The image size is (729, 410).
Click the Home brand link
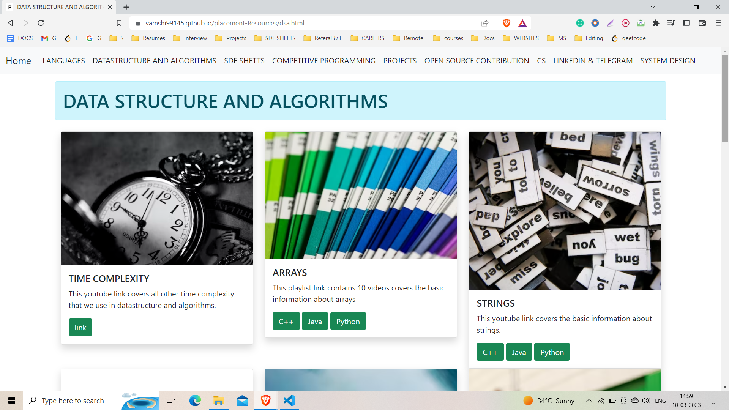[x=19, y=61]
